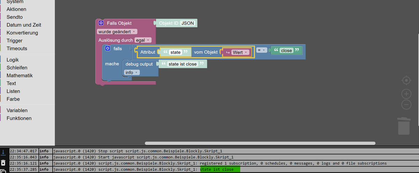
Task: Open the Datum und Zeit category
Action: (x=24, y=25)
